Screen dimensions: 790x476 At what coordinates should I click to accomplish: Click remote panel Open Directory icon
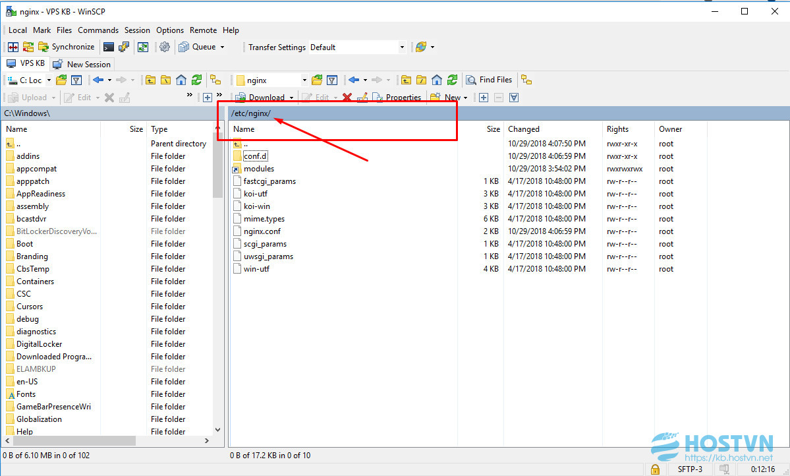coord(317,80)
